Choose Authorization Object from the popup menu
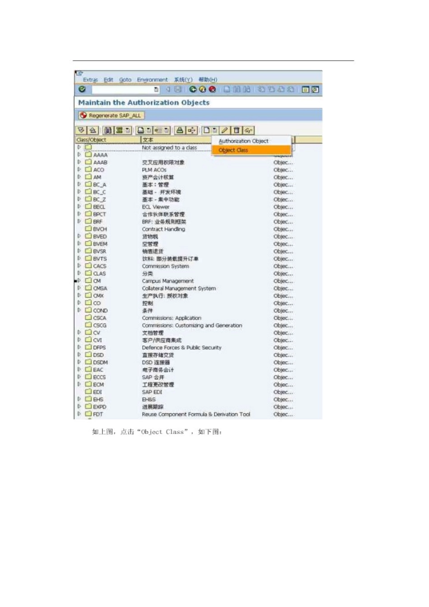The image size is (429, 607). tap(251, 141)
